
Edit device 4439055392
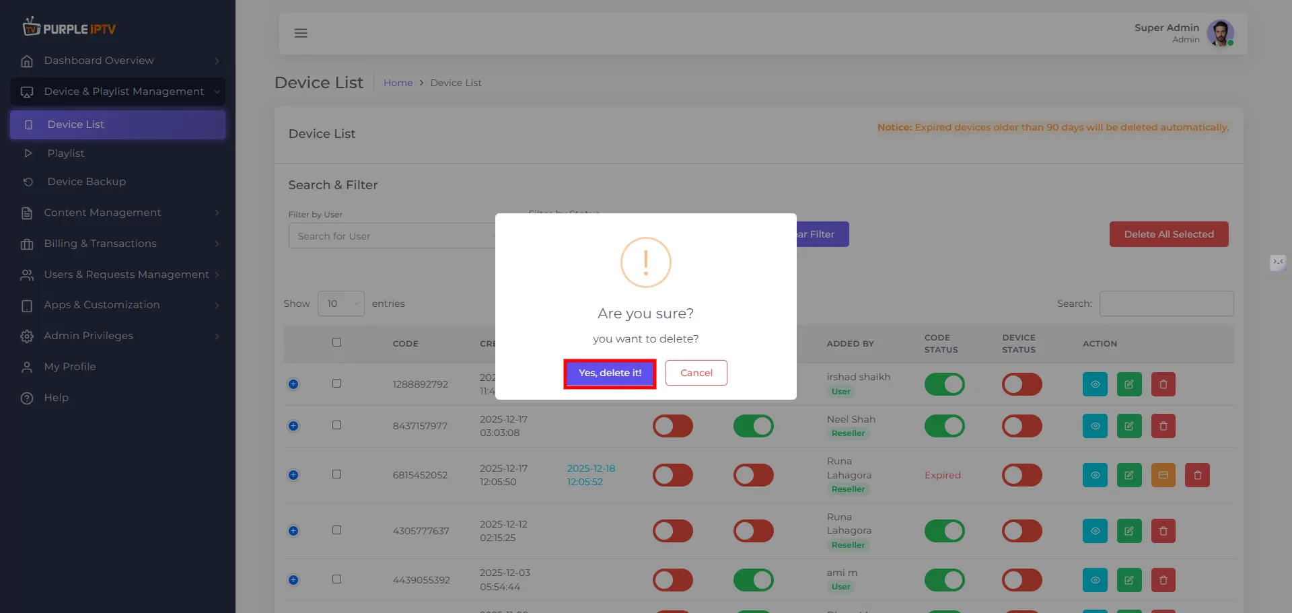click(1129, 580)
